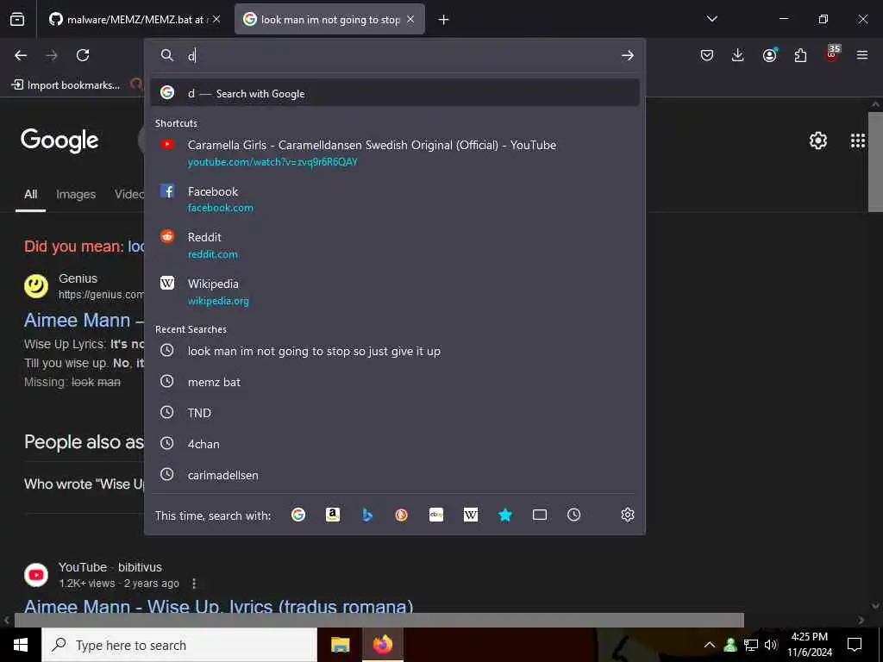Open the Reddit shortcut
The image size is (883, 662).
[395, 245]
